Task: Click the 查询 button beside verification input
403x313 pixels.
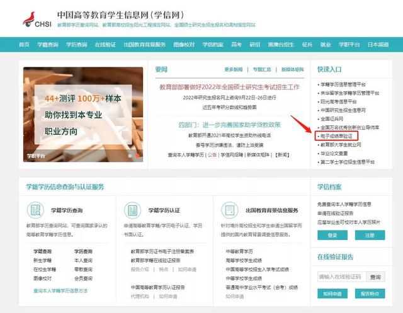Action: (x=375, y=276)
